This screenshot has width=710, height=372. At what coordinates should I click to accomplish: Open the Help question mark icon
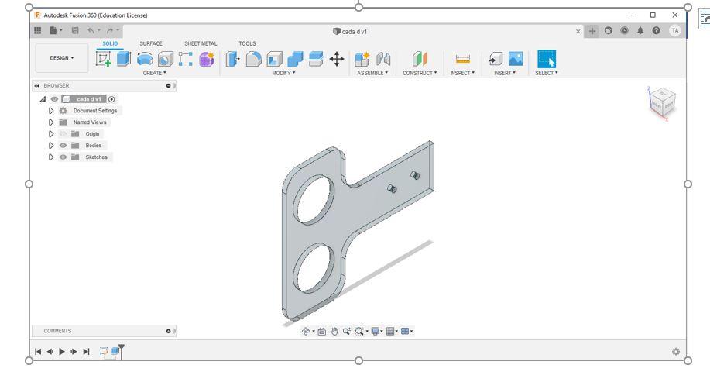click(656, 31)
